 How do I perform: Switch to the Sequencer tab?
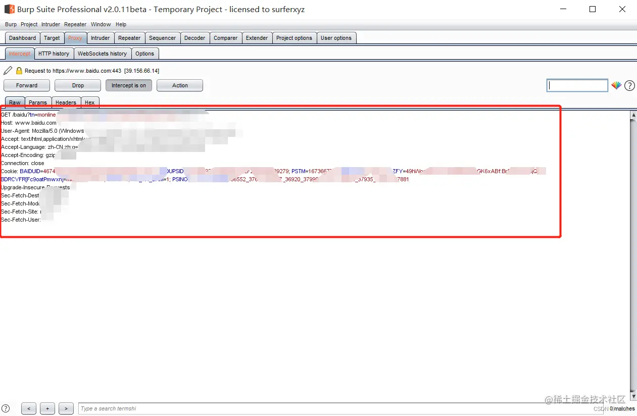(x=163, y=38)
